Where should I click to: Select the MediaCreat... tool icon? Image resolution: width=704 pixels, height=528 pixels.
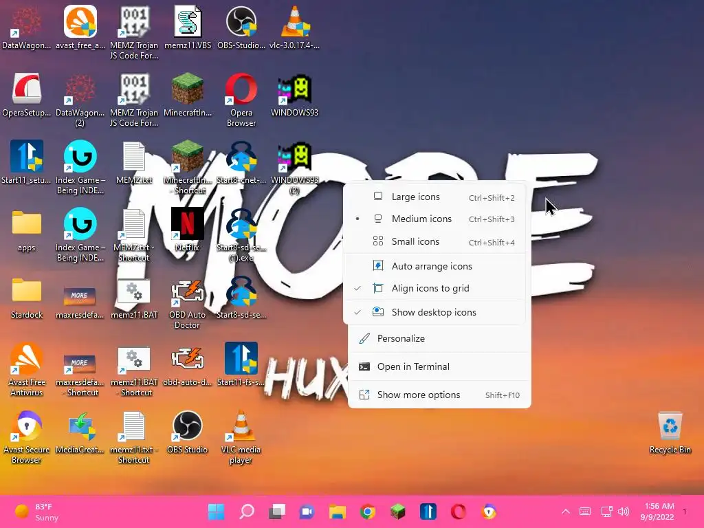[80, 432]
